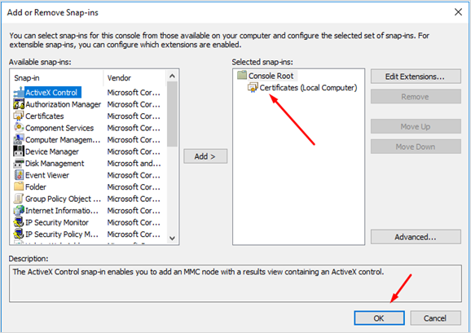The height and width of the screenshot is (333, 471).
Task: Select the ActiveX Control snap-in icon
Action: (18, 92)
